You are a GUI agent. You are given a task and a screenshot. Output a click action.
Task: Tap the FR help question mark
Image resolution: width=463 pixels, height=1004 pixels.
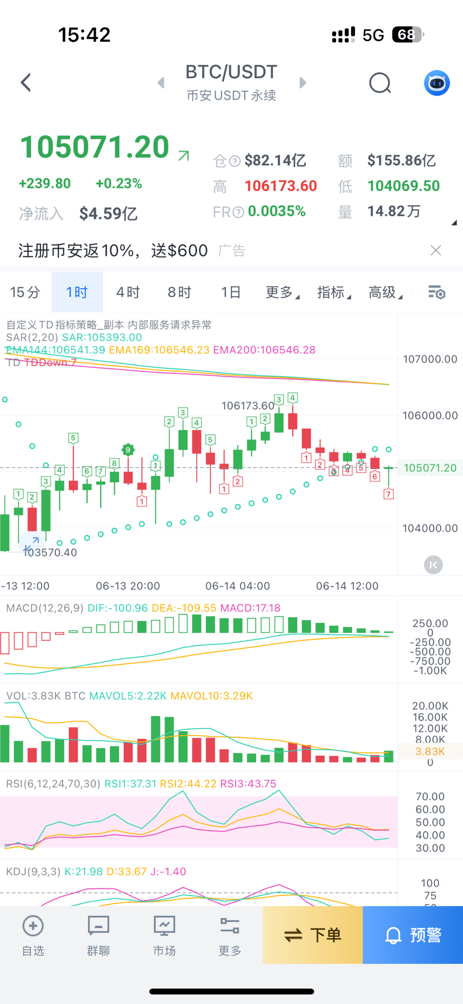coord(238,212)
